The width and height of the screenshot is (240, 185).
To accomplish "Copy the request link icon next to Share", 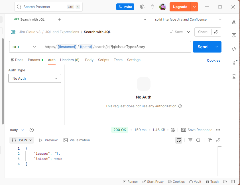I will (x=216, y=32).
